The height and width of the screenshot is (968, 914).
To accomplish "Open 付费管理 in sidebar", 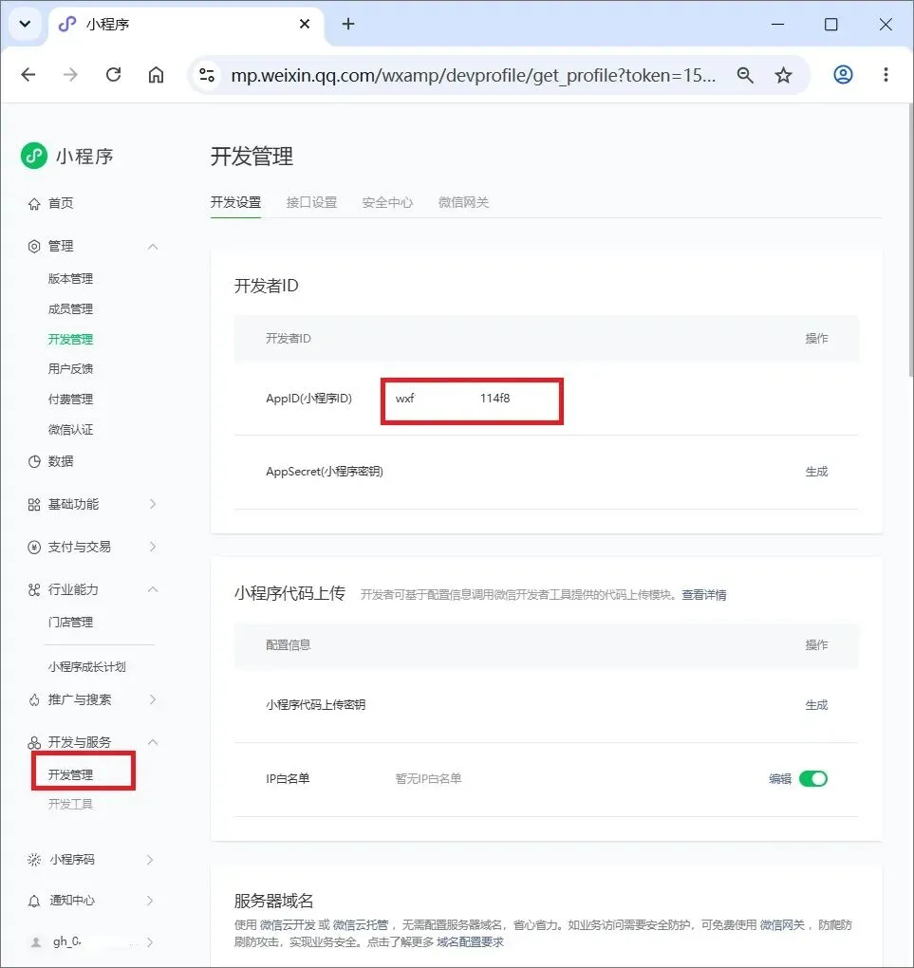I will tap(70, 400).
